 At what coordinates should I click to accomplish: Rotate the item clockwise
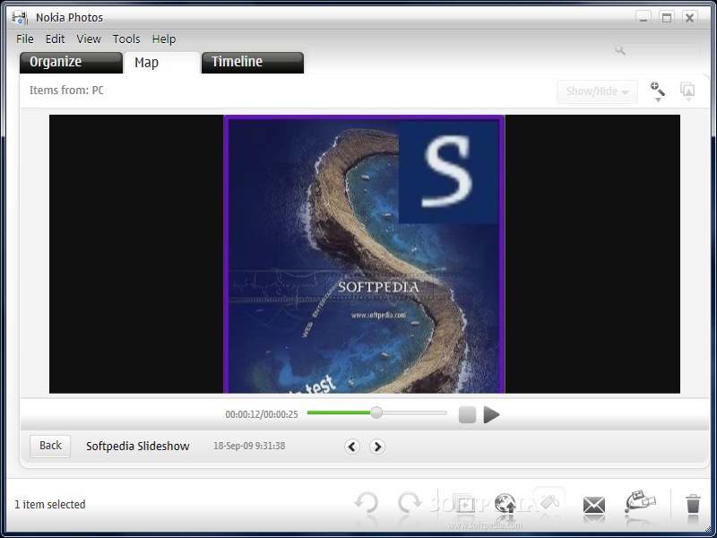409,503
